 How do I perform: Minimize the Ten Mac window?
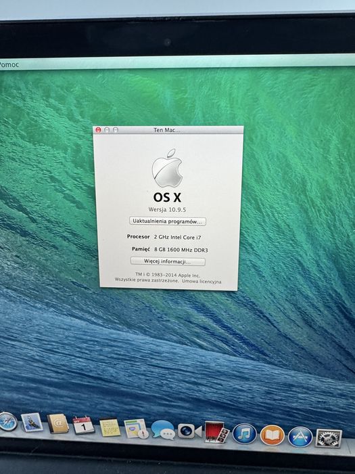107,130
